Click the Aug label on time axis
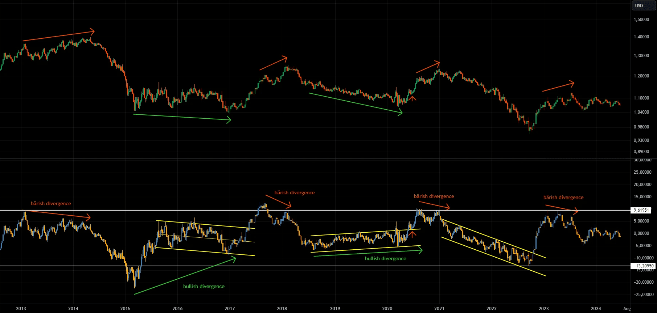The image size is (657, 313). click(x=627, y=309)
